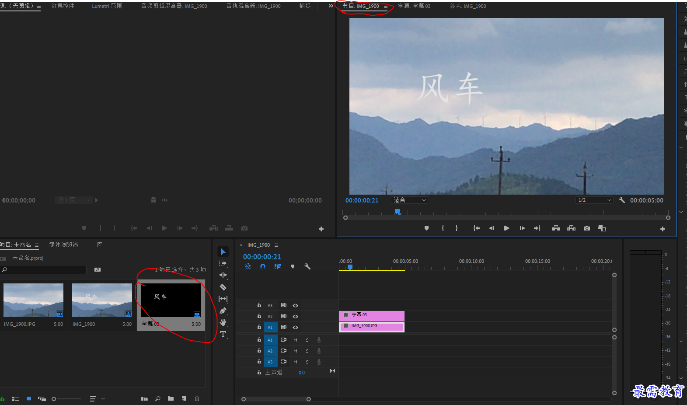
Task: Select the Selection arrow tool
Action: (x=223, y=251)
